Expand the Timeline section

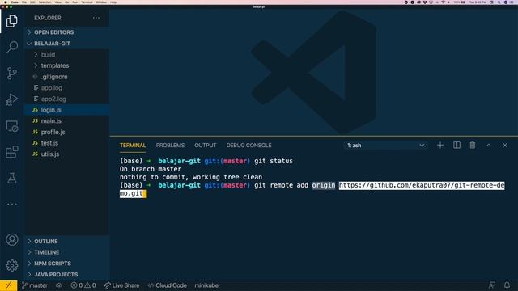pyautogui.click(x=67, y=252)
